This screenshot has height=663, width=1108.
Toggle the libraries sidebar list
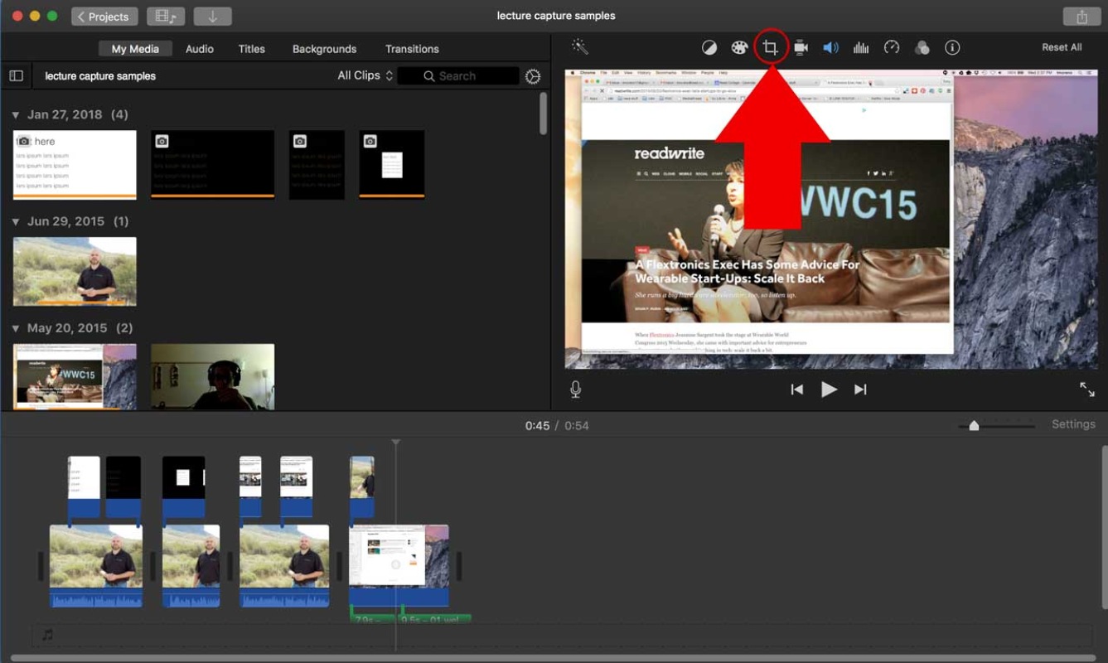click(x=16, y=75)
